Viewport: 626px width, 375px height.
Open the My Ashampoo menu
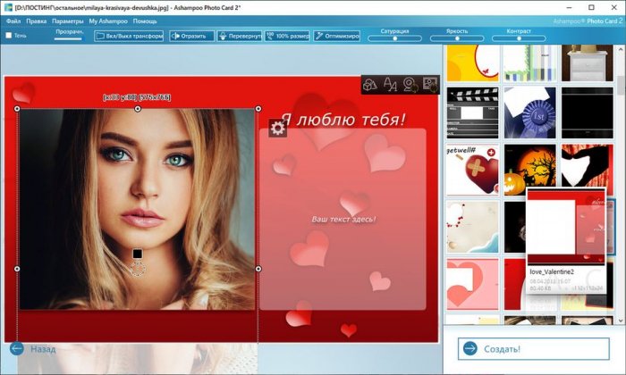pyautogui.click(x=108, y=21)
